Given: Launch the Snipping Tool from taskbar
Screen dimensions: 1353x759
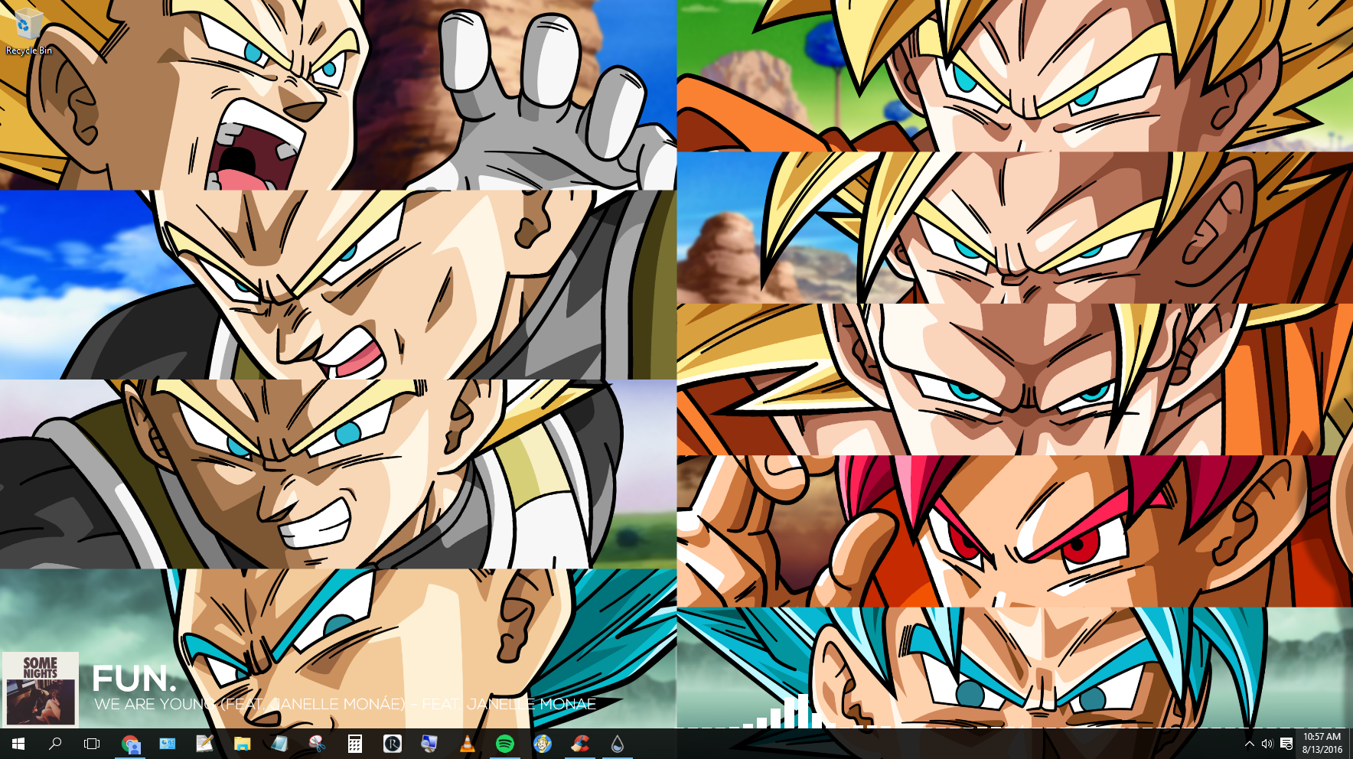Looking at the screenshot, I should click(x=317, y=744).
